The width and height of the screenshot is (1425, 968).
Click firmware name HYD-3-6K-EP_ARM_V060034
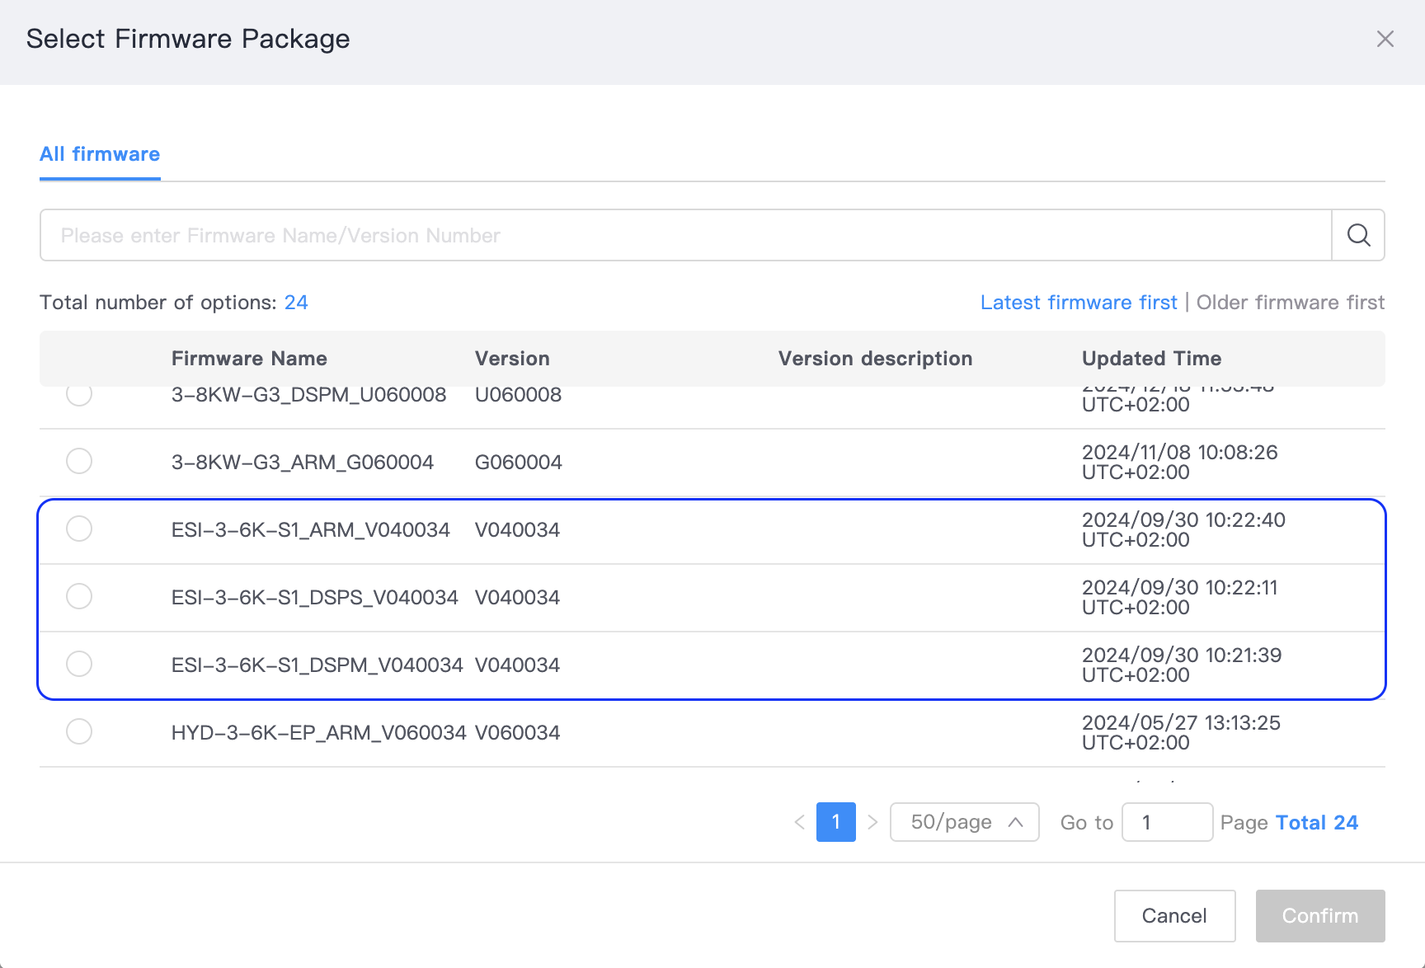[x=319, y=732]
